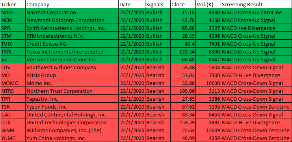Viewport: 292px width, 142px height.
Task: Select the LUV ticker cell
Action: point(13,67)
